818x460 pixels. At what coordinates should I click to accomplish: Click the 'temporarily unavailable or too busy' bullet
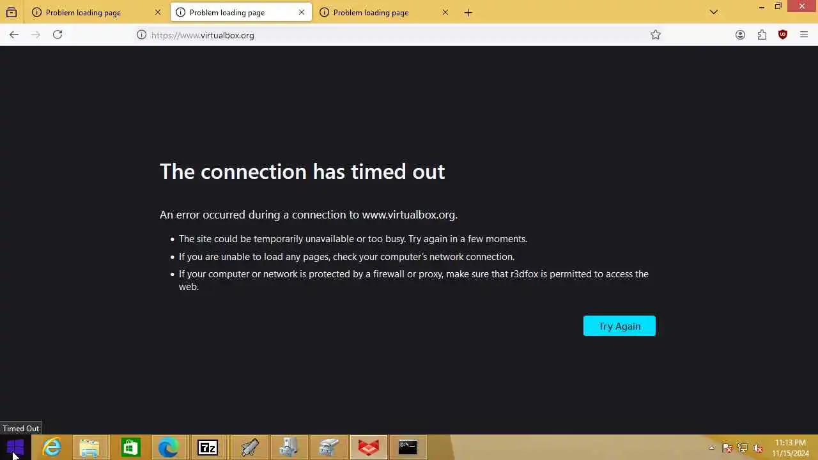coord(353,239)
